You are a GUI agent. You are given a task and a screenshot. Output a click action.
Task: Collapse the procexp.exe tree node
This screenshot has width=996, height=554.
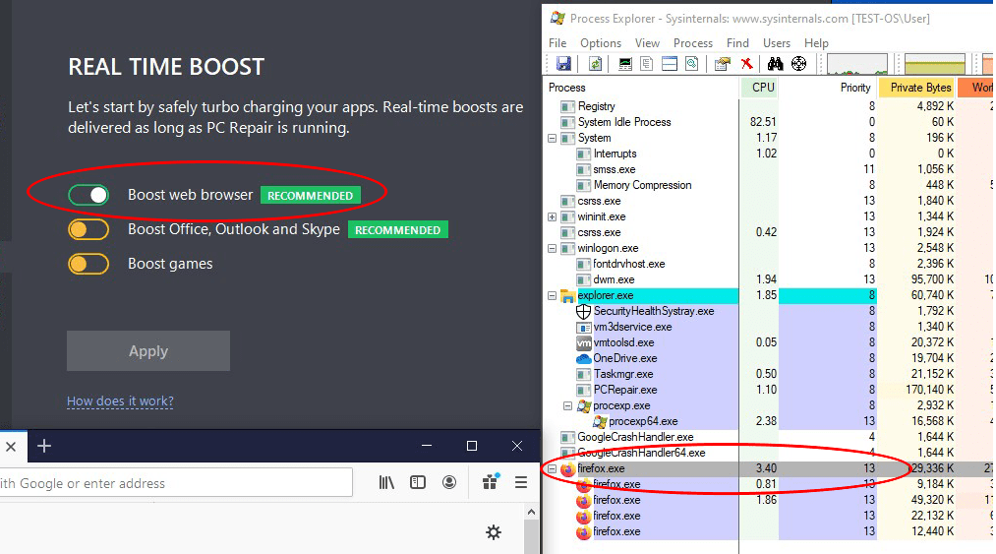click(x=568, y=405)
